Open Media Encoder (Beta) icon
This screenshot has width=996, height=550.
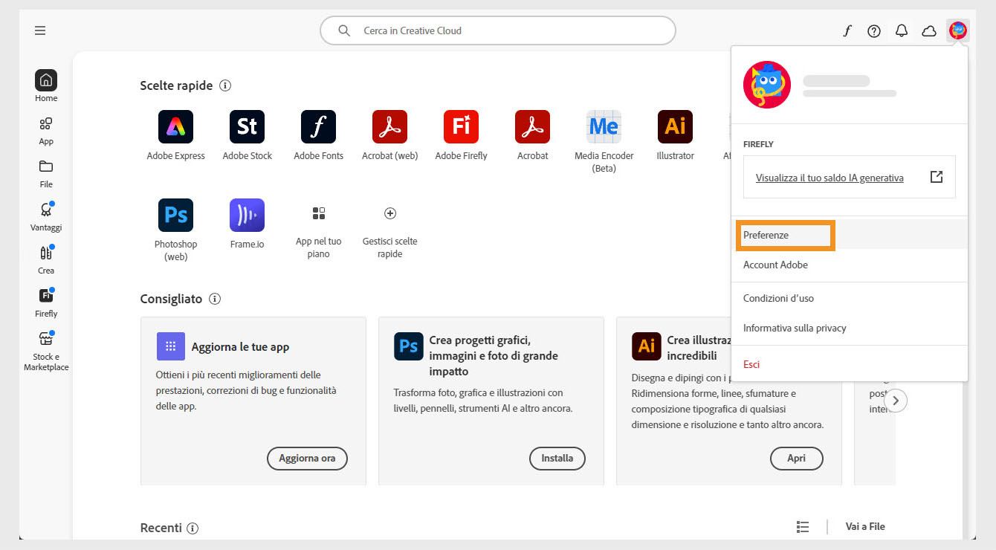tap(604, 127)
